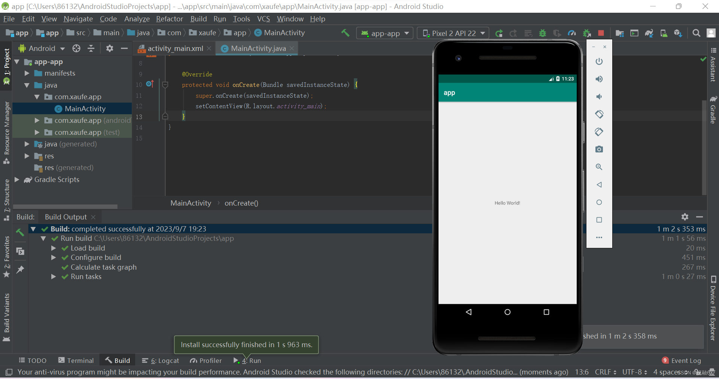Click Collapse All icon in Project panel
This screenshot has width=719, height=379.
[91, 48]
